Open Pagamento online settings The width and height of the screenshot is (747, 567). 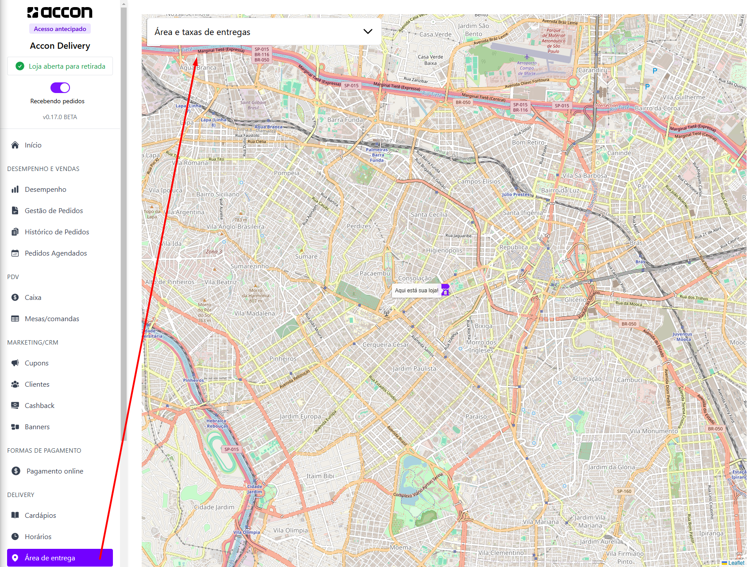pyautogui.click(x=60, y=471)
